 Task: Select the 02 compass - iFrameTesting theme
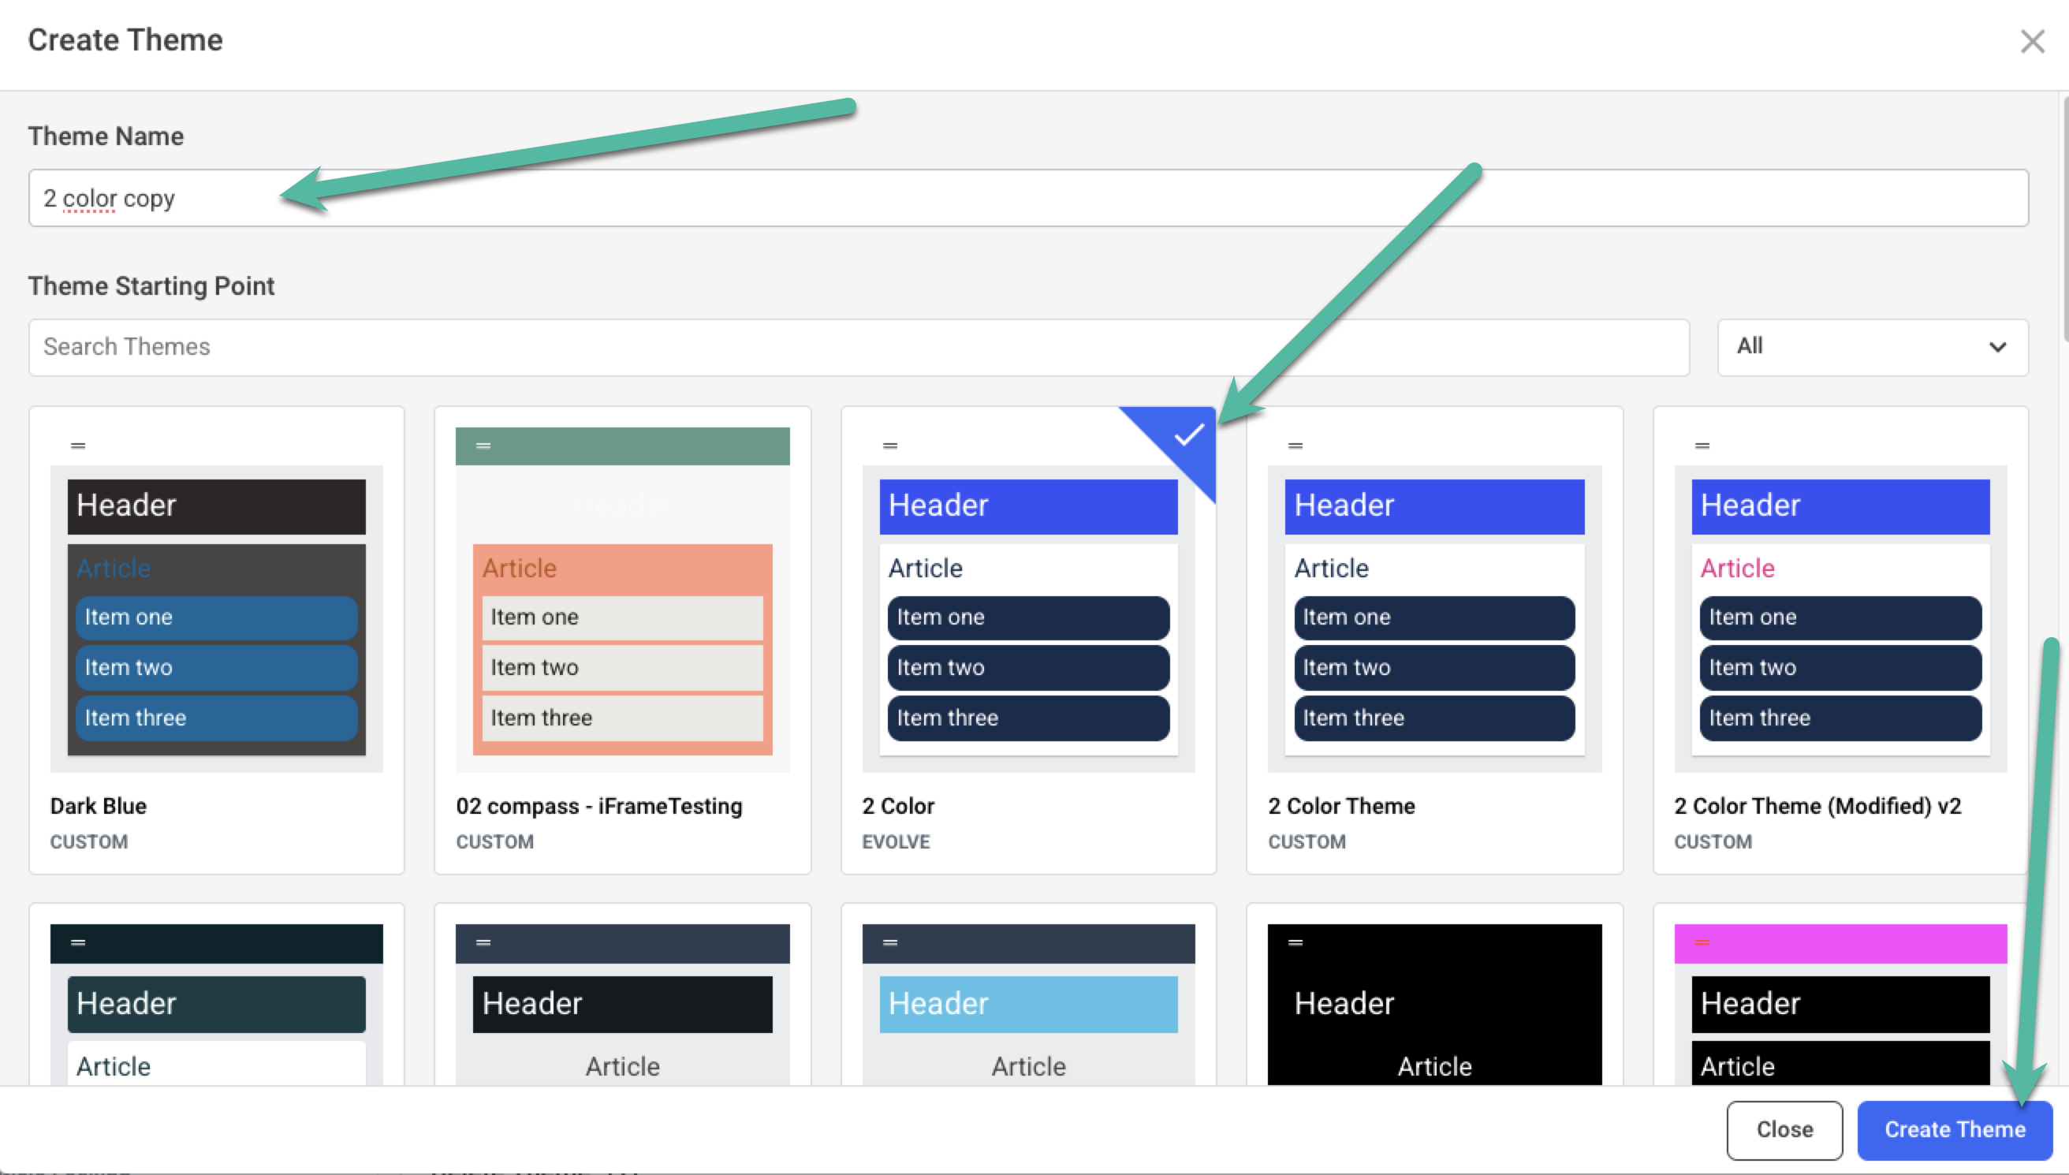click(622, 639)
